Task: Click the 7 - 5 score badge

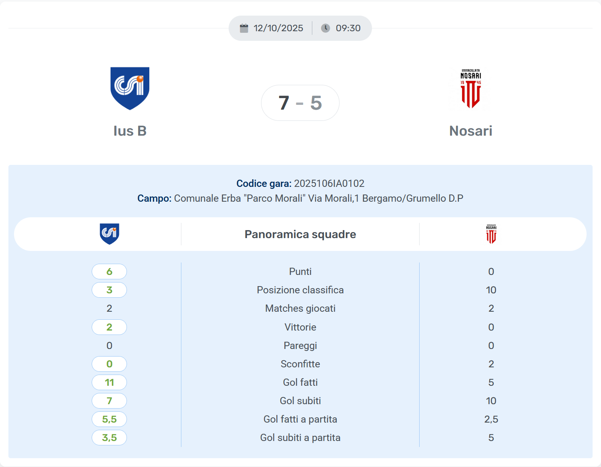Action: (x=300, y=103)
